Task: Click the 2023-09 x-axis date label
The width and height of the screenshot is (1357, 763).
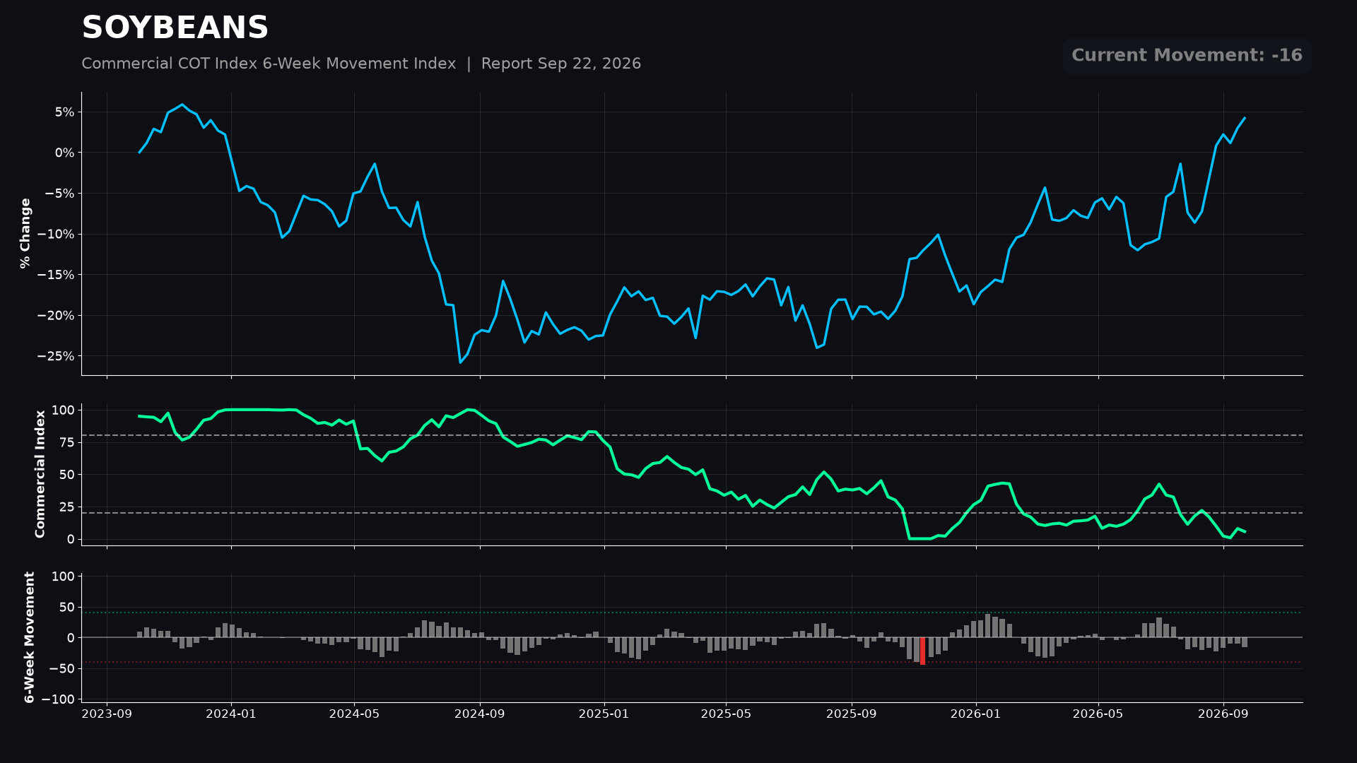Action: click(x=107, y=714)
